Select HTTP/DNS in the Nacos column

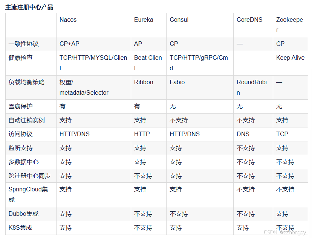click(75, 134)
